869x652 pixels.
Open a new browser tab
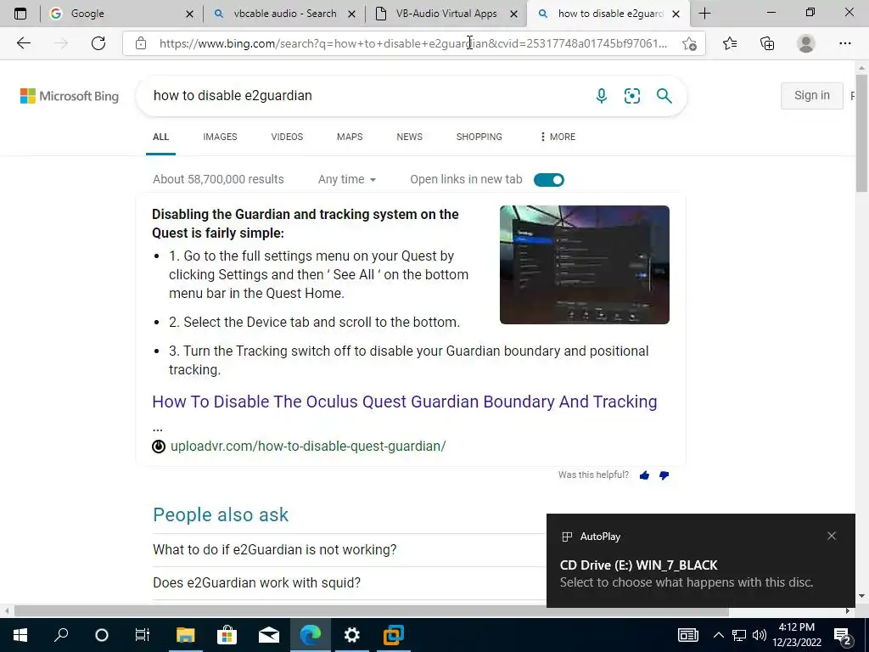pyautogui.click(x=704, y=14)
